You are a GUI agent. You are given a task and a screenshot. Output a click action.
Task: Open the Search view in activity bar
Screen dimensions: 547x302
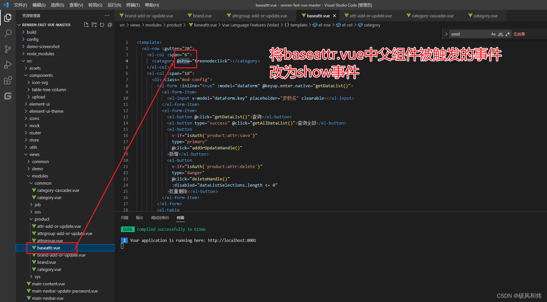pyautogui.click(x=8, y=33)
